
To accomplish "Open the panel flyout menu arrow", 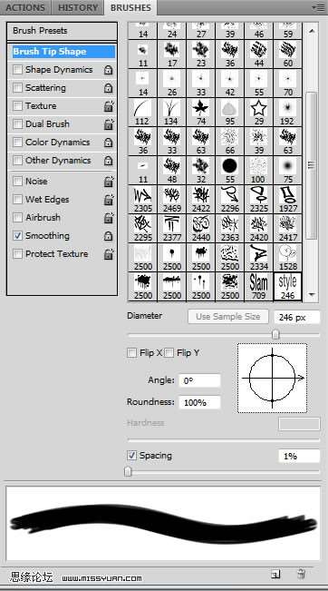I will [x=319, y=7].
